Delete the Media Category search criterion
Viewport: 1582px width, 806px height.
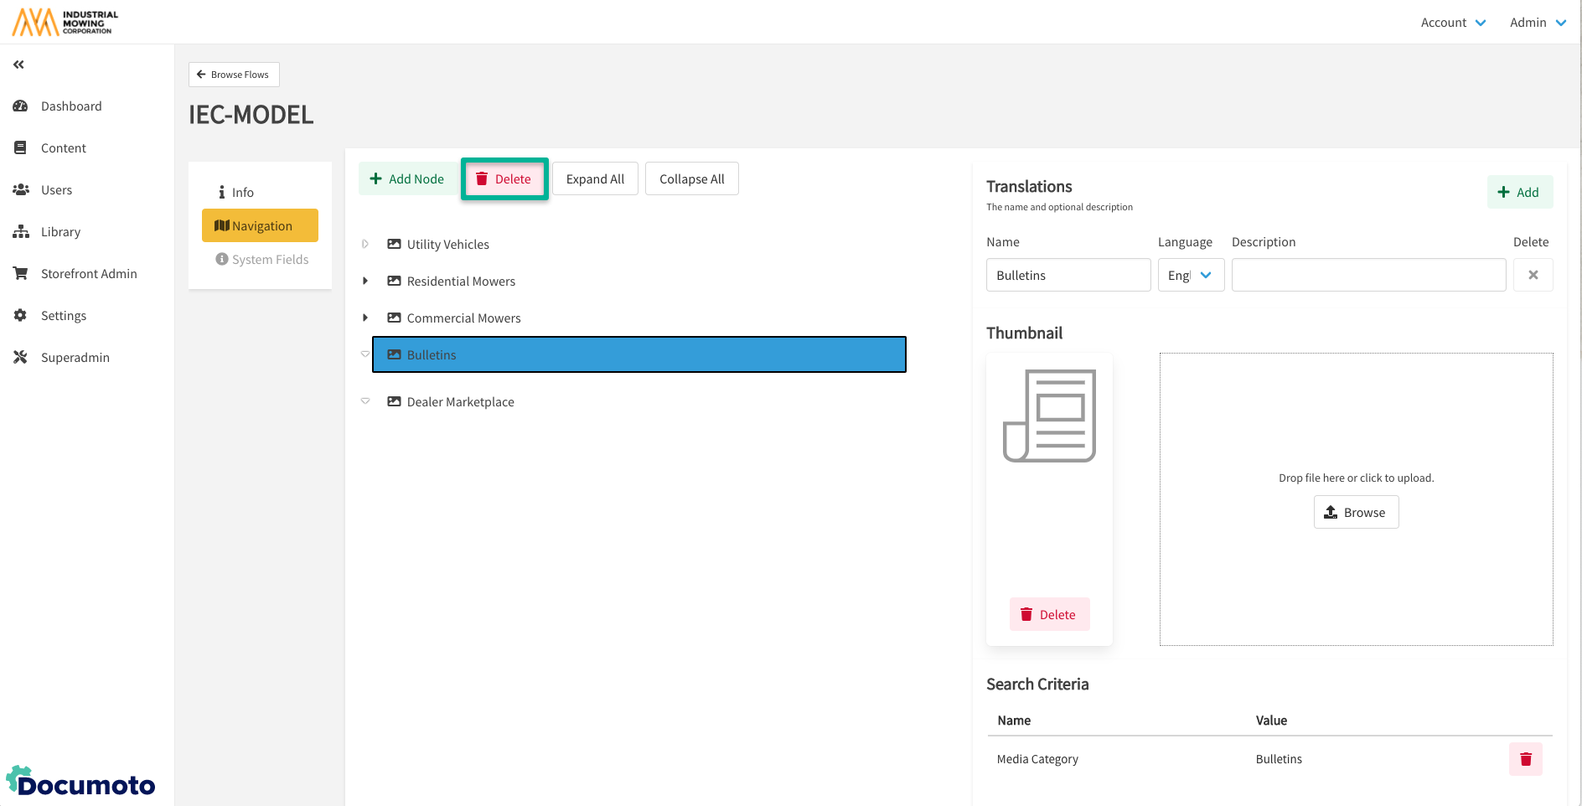[1525, 759]
